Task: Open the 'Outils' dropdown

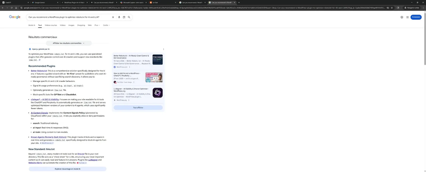Action: coord(106,25)
